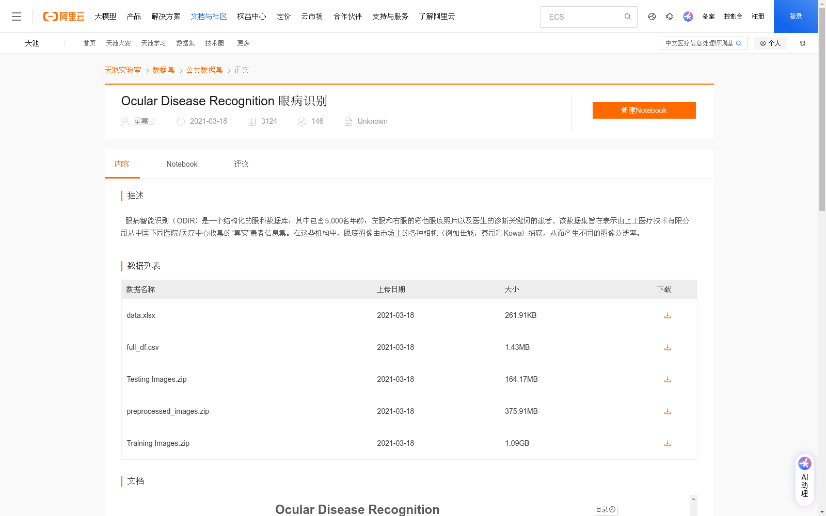Open the 云市场 menu item

tap(312, 17)
